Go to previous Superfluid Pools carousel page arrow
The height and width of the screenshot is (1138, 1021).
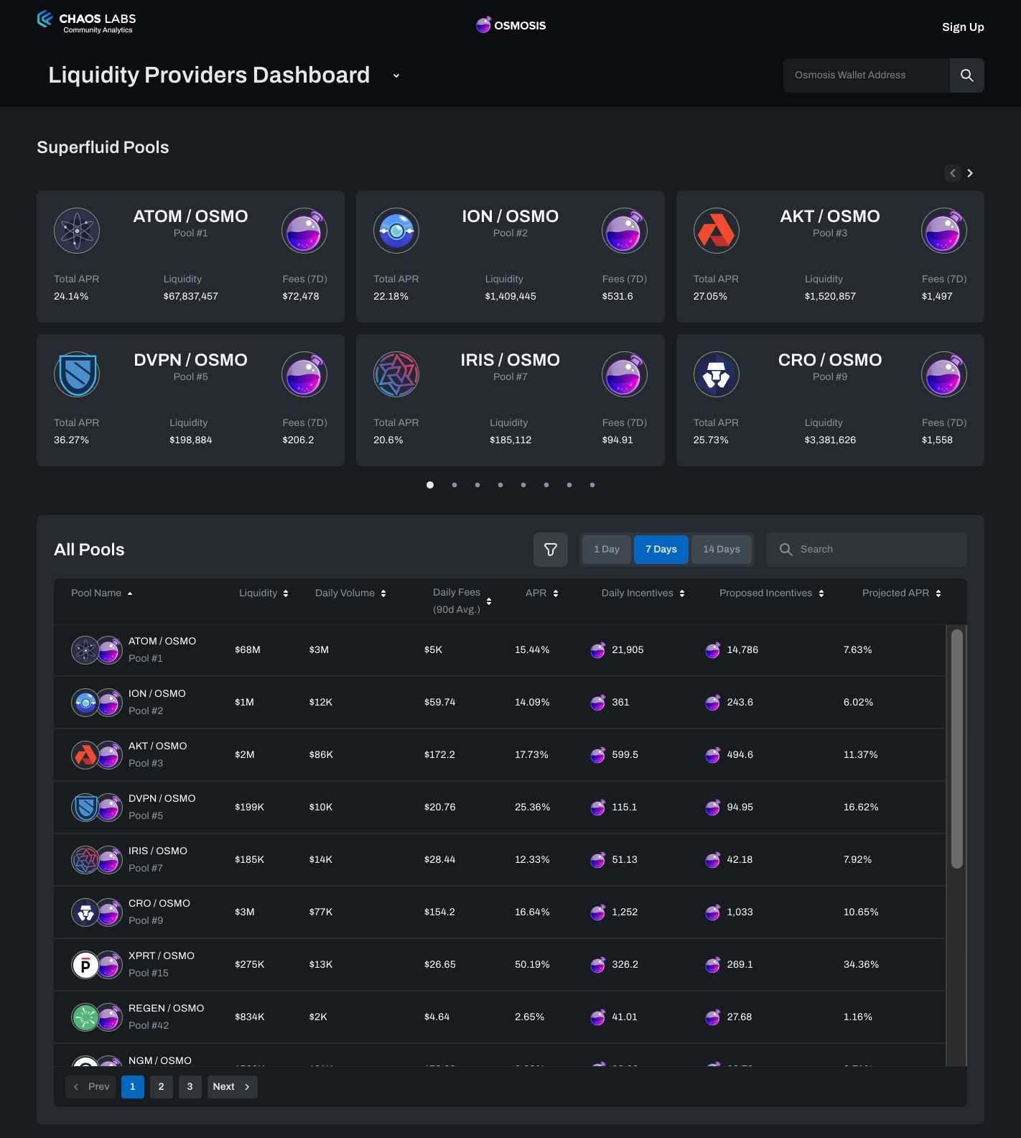pyautogui.click(x=953, y=173)
